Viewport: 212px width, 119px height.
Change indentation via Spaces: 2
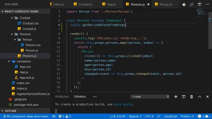(x=135, y=116)
